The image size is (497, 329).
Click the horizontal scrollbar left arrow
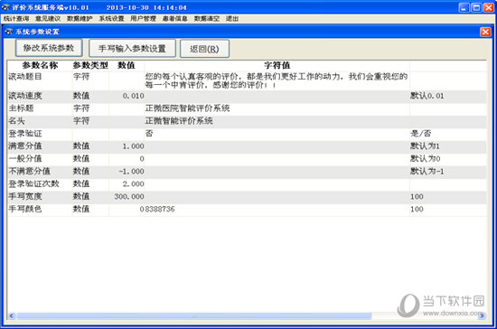(12, 315)
